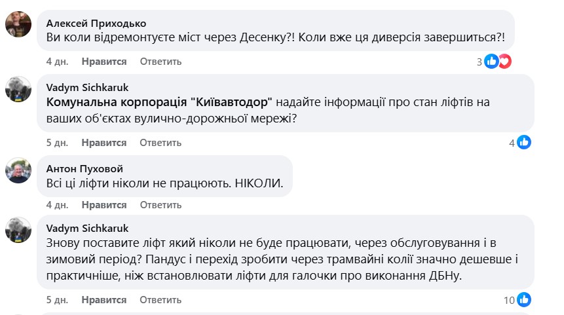The image size is (564, 315).
Task: Open the 5 дн. timestamp under the Київавтодор comment
Action: tap(57, 142)
